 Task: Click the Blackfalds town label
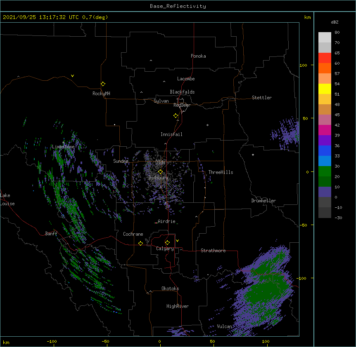coord(182,92)
